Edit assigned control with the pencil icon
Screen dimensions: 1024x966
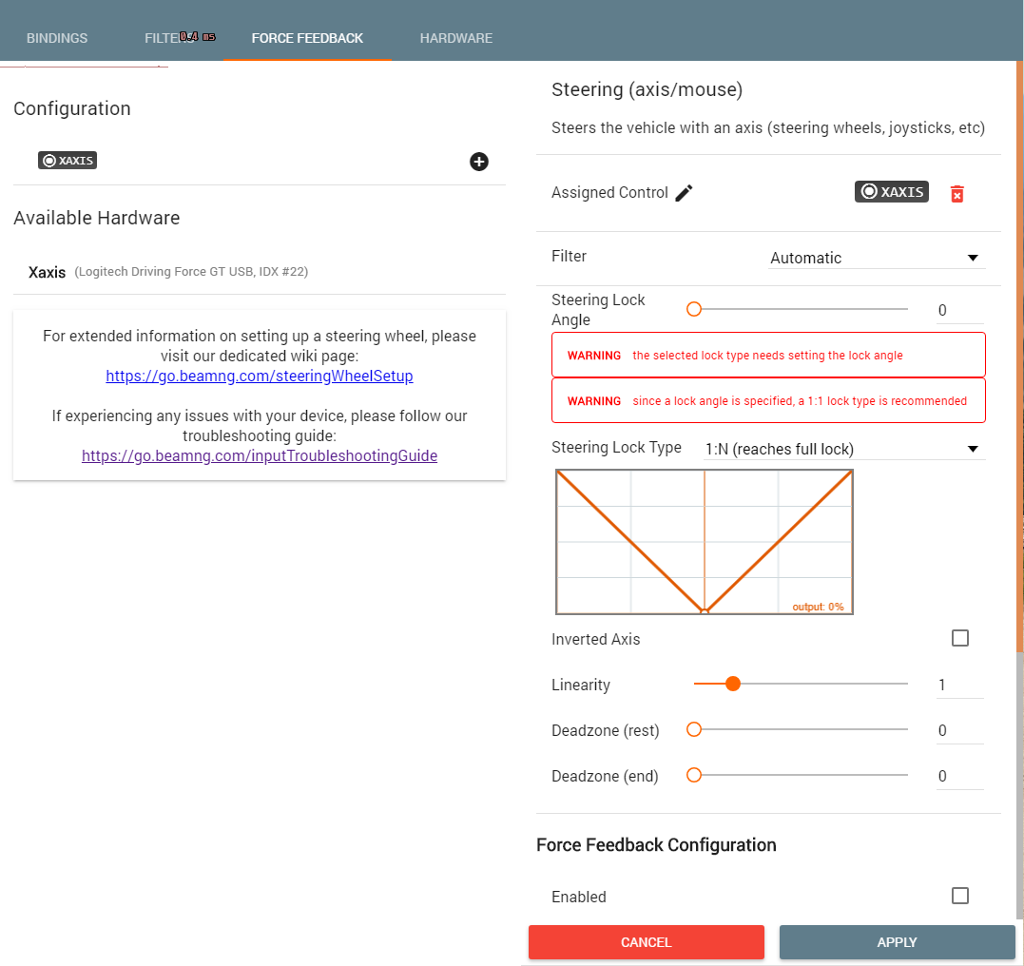[x=684, y=193]
